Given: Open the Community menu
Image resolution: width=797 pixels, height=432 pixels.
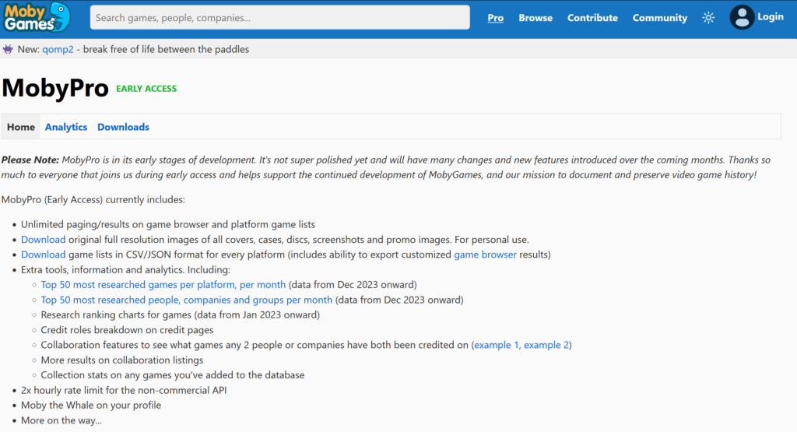Looking at the screenshot, I should pyautogui.click(x=660, y=18).
